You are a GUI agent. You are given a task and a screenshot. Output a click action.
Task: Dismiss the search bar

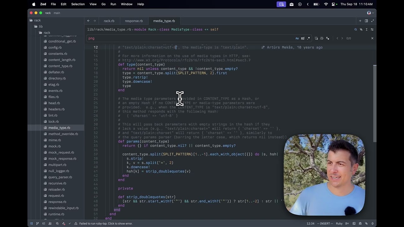pyautogui.click(x=372, y=38)
